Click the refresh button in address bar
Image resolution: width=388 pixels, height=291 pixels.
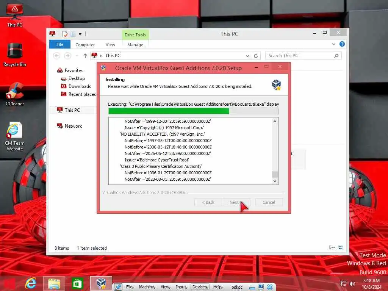[256, 56]
